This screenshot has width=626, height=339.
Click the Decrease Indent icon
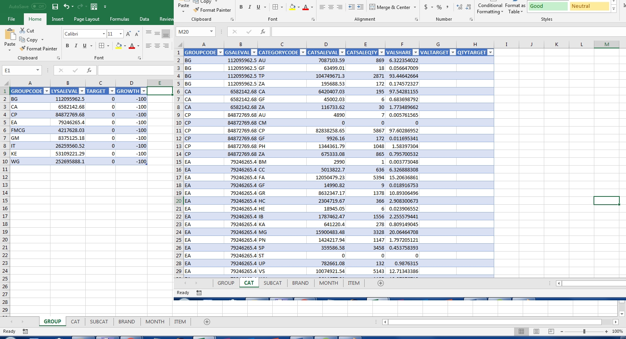click(351, 7)
